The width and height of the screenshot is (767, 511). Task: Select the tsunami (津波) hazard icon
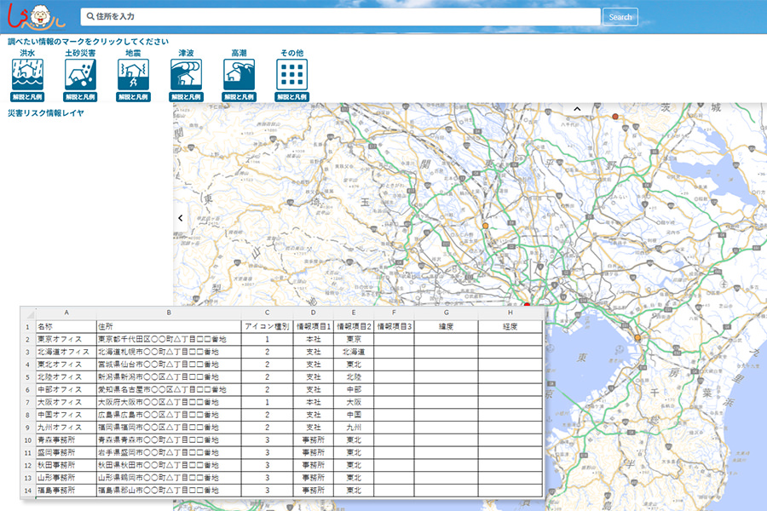tap(186, 75)
